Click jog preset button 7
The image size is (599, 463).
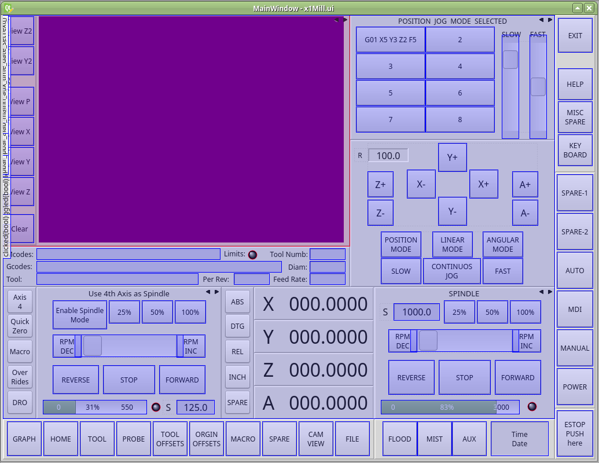(391, 119)
